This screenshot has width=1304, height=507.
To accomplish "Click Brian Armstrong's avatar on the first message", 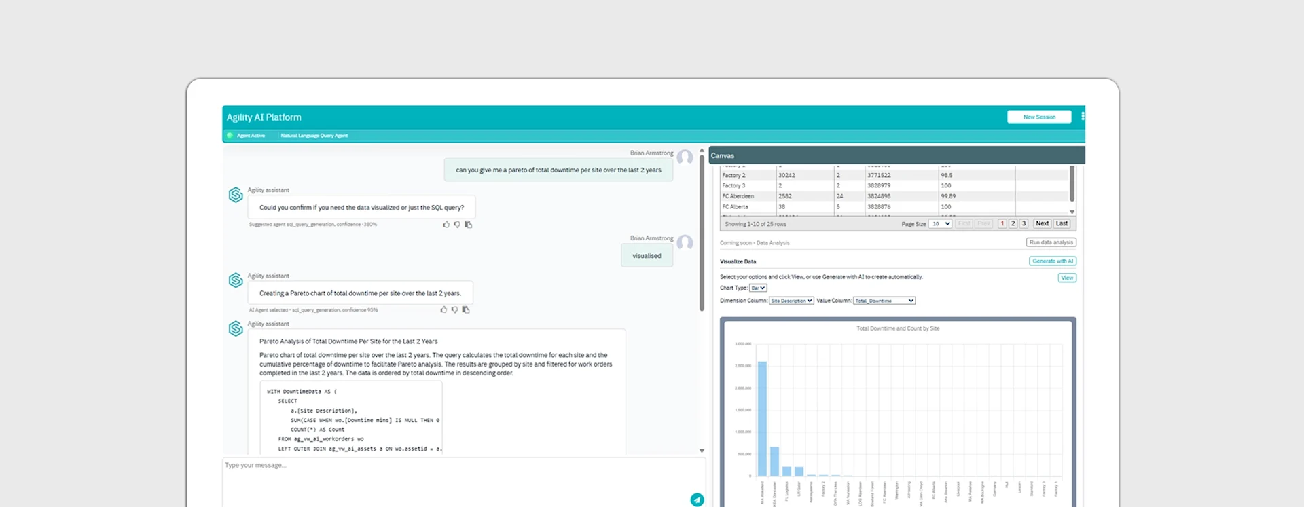I will pyautogui.click(x=685, y=157).
